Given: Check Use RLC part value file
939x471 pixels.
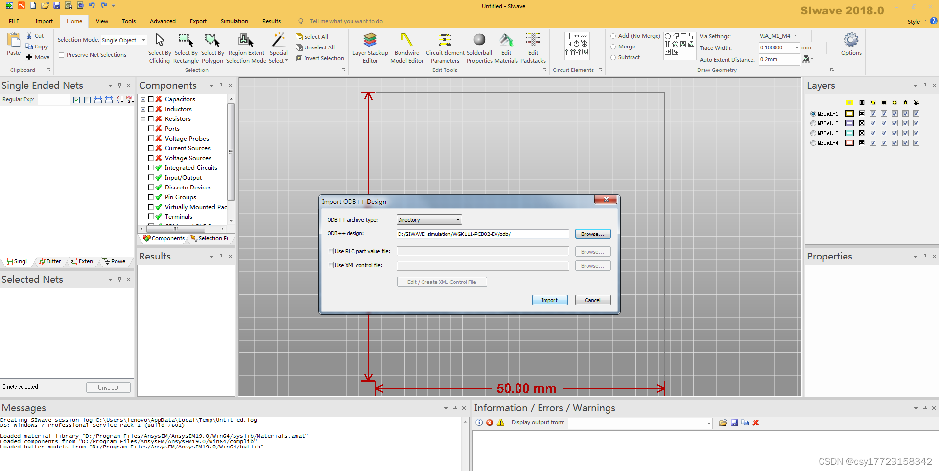Looking at the screenshot, I should click(331, 251).
